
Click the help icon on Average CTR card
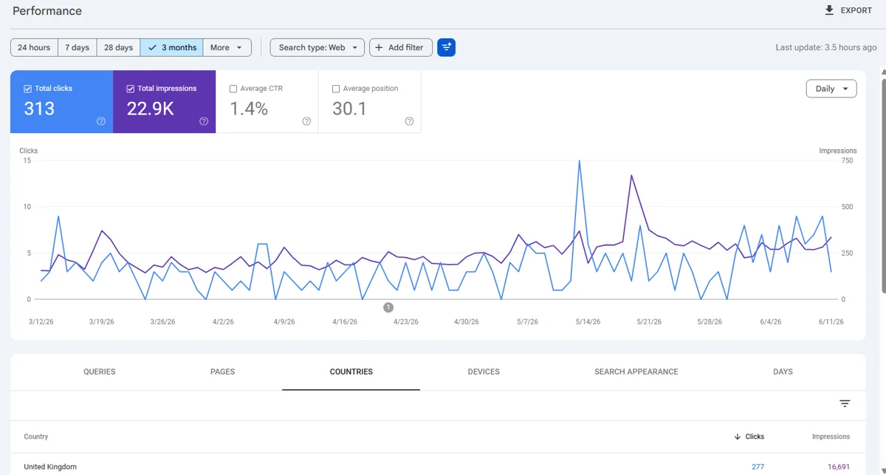coord(306,121)
